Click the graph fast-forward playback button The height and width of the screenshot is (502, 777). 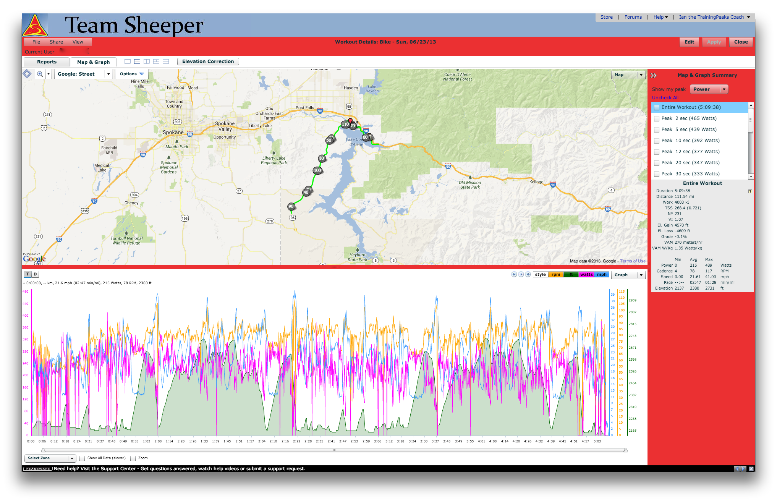coord(528,274)
